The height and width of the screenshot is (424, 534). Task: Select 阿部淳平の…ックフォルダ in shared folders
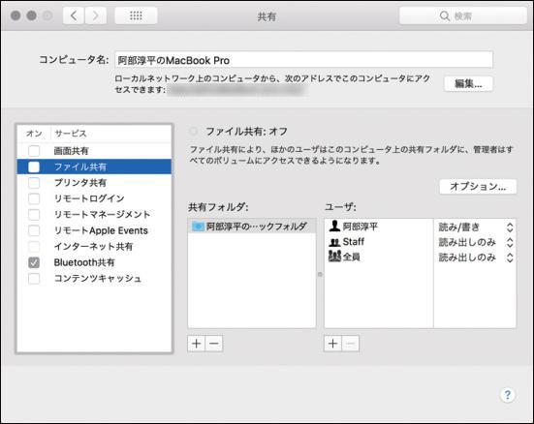pos(252,226)
